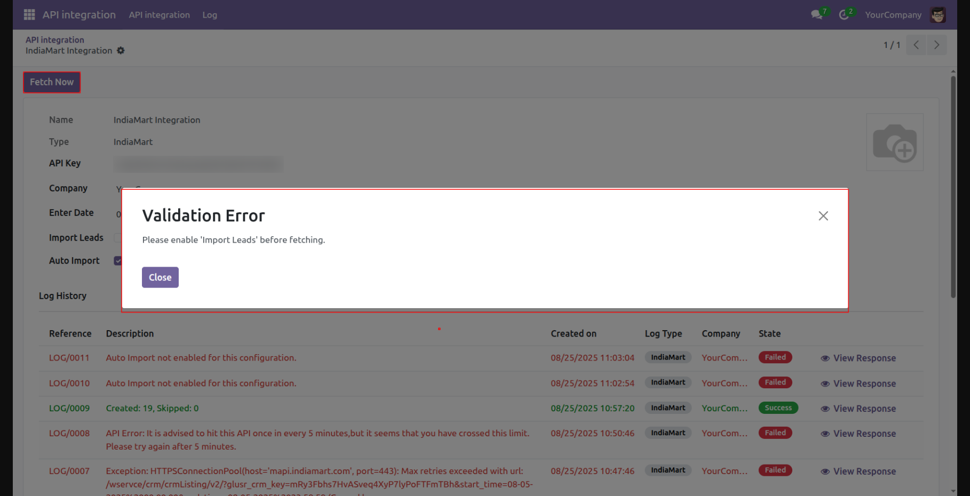Click API integration breadcrumb link
Screen dimensions: 970x496
pos(55,40)
